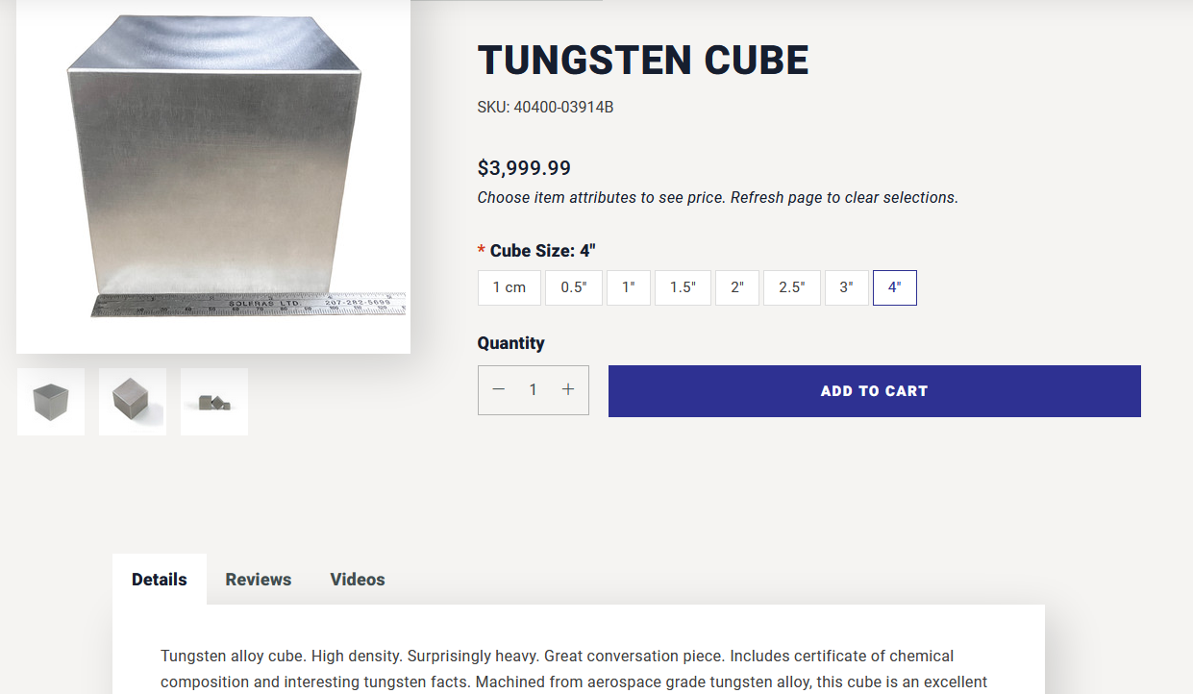Select the 1 cm cube size
1193x694 pixels.
point(510,287)
